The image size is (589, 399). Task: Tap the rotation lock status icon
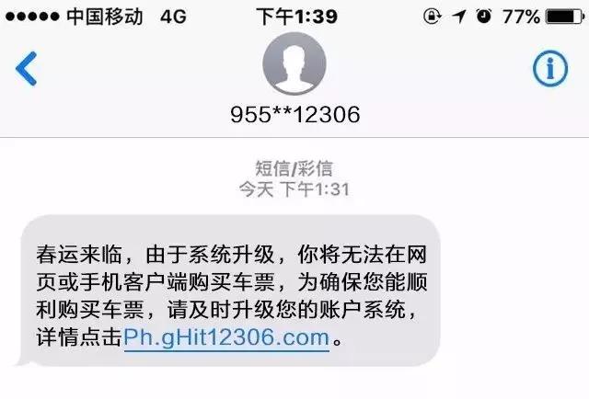point(433,17)
